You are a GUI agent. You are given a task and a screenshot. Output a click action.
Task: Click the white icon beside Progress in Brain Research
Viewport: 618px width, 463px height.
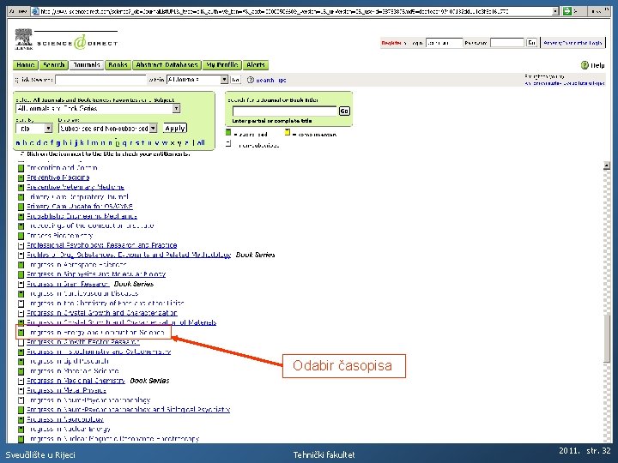(21, 285)
